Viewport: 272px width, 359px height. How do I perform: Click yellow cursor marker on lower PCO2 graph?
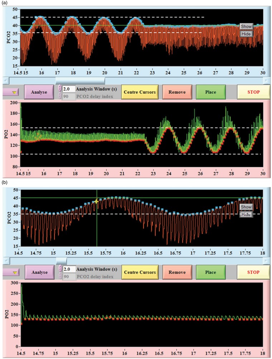point(96,201)
